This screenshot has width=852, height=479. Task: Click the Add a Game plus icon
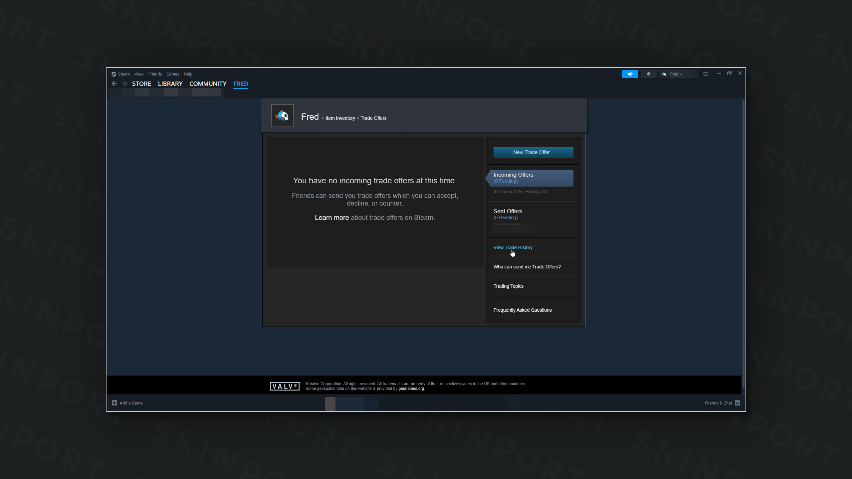[x=114, y=403]
